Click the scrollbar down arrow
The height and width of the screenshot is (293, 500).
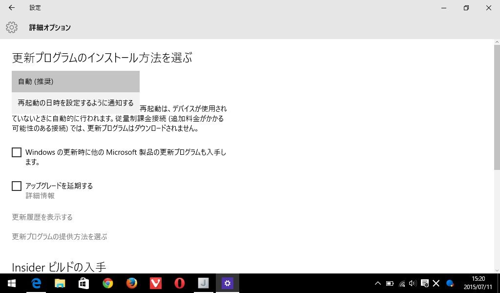click(x=497, y=271)
